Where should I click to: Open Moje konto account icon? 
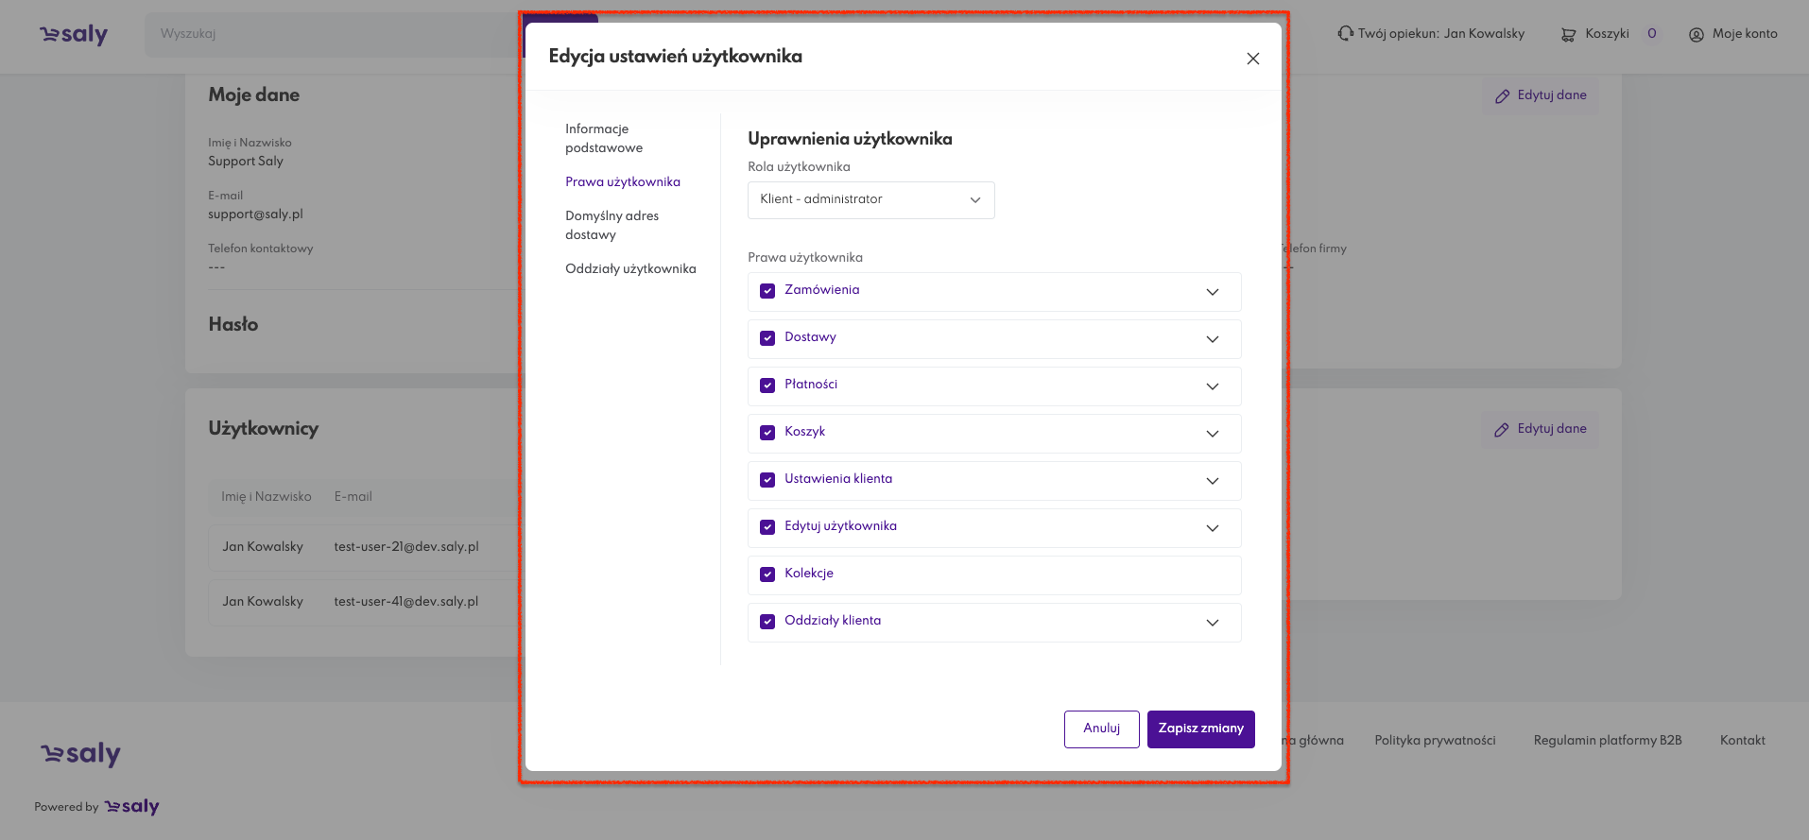[x=1696, y=35]
